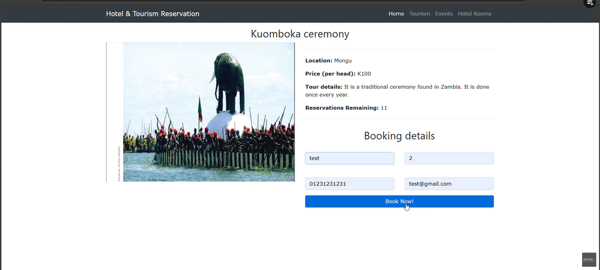Go to the Home nav link
This screenshot has height=270, width=600.
[x=396, y=14]
